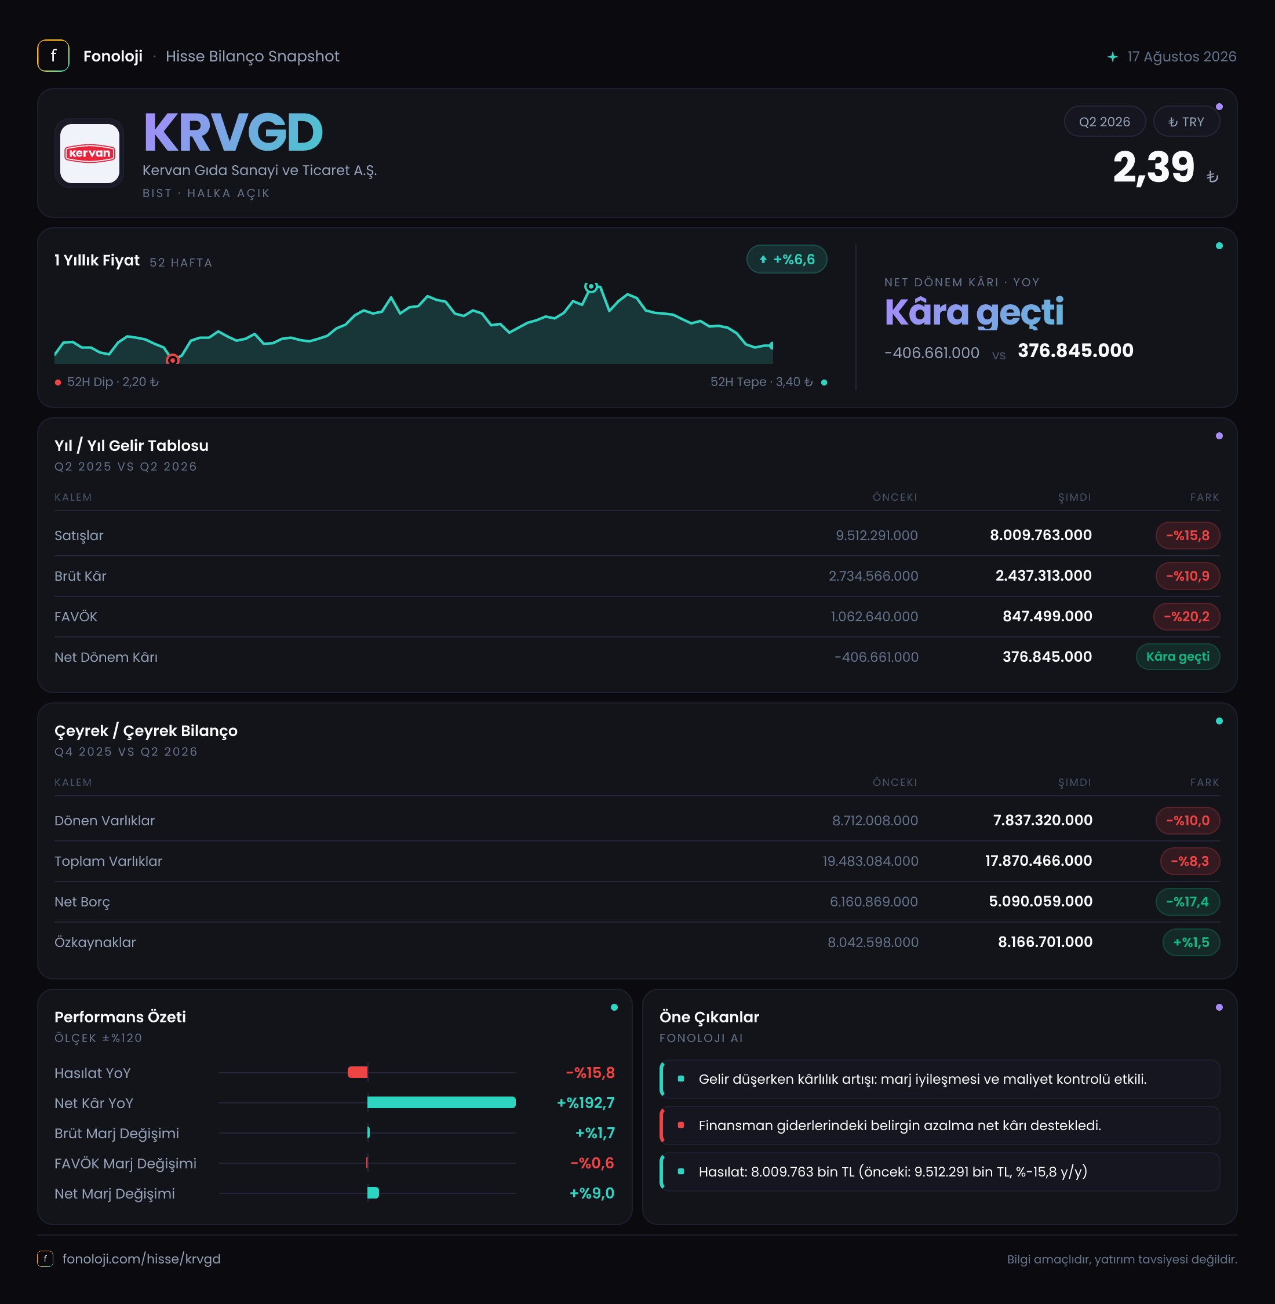The height and width of the screenshot is (1304, 1275).
Task: Click the Özkaynaklar previous value 8.042.598.000
Action: pos(873,942)
